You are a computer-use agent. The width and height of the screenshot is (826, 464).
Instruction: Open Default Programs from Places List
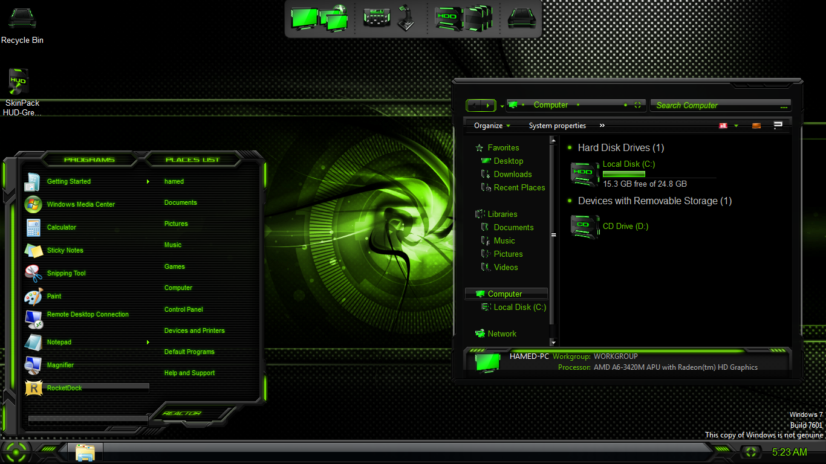189,352
